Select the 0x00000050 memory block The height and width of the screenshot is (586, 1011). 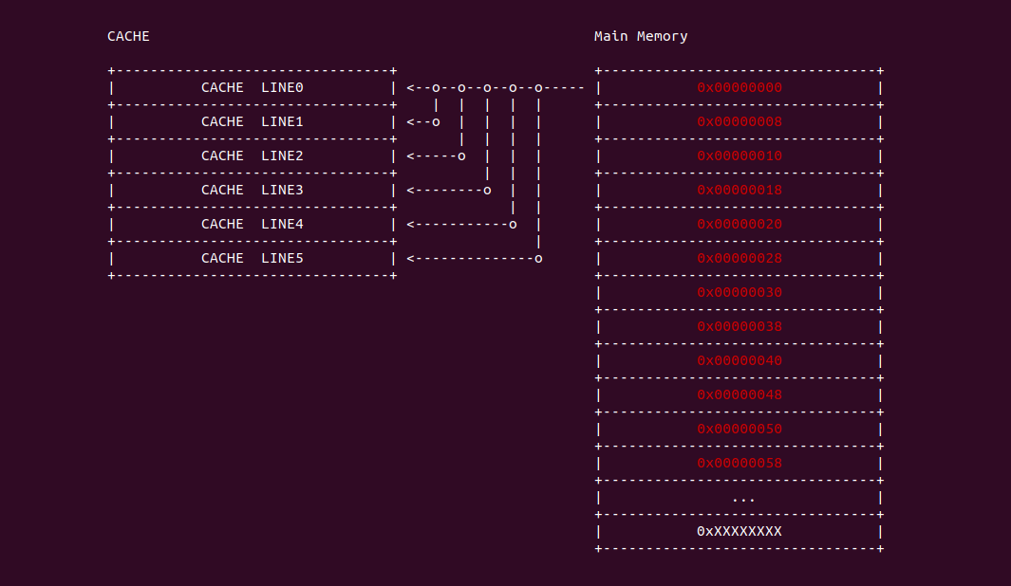pyautogui.click(x=740, y=430)
